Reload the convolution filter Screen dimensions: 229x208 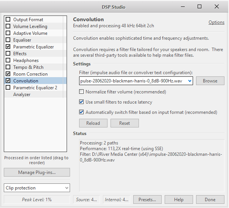tap(93, 123)
